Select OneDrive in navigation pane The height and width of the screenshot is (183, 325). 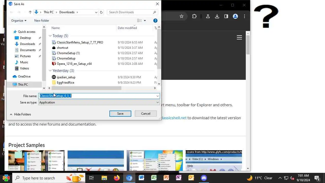pos(24,77)
